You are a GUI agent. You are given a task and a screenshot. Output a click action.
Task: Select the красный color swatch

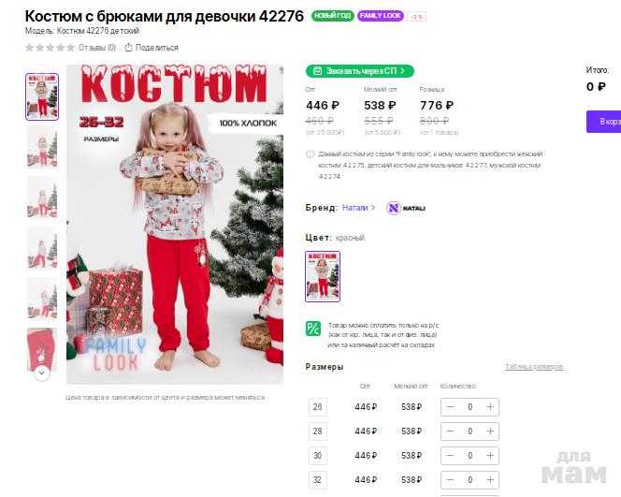coord(323,276)
